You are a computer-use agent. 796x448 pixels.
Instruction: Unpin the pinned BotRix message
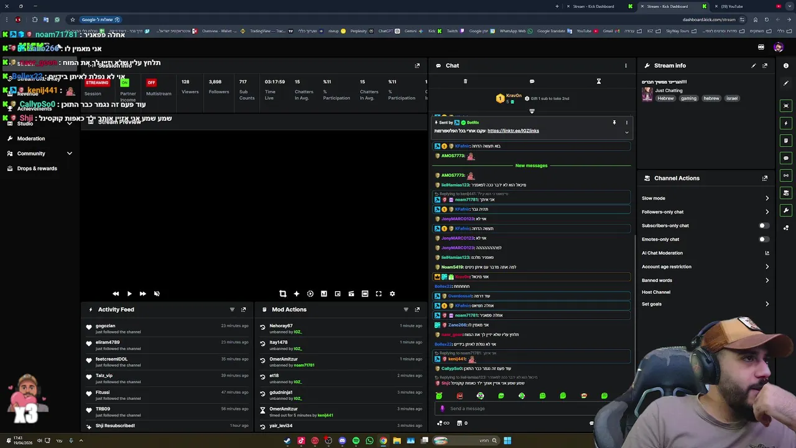coord(614,123)
